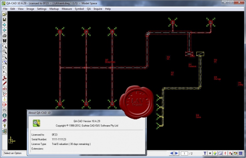The image size is (246, 158).
Task: Open the Edit menu
Action: (x=13, y=9)
